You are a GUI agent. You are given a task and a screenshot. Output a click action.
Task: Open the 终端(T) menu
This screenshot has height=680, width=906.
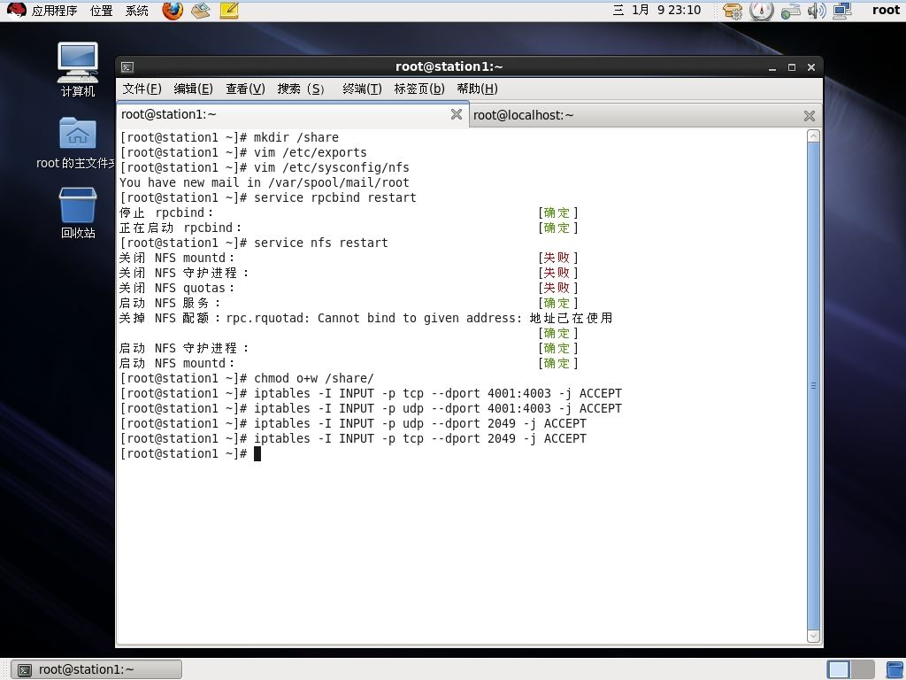(x=362, y=89)
